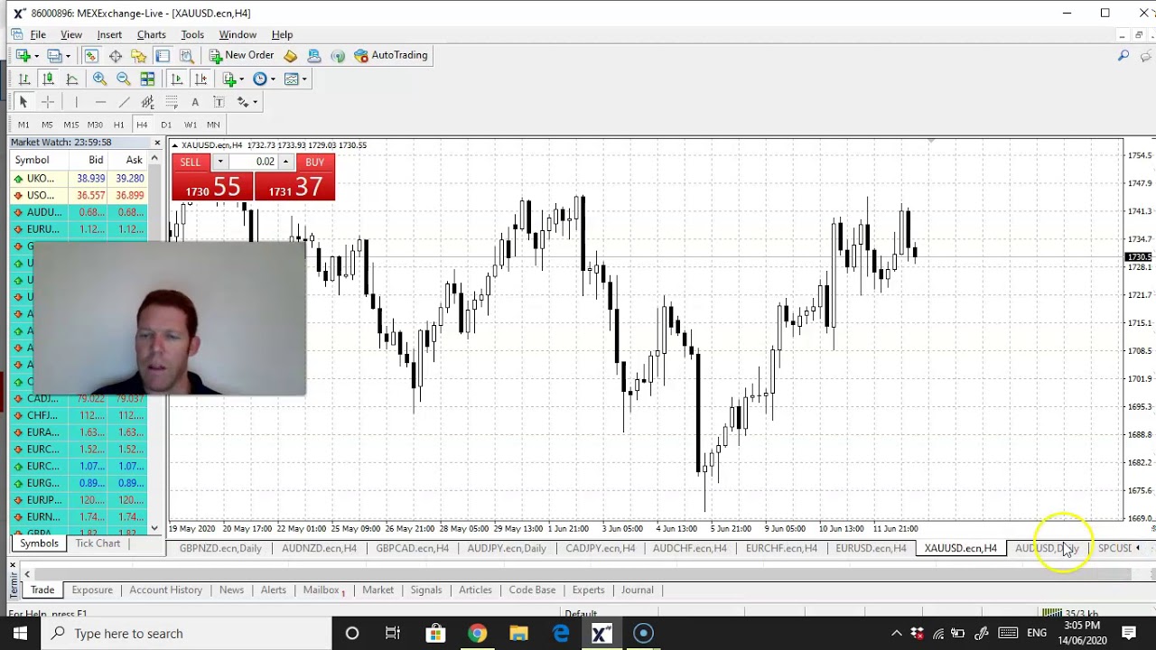This screenshot has width=1156, height=650.
Task: Select the text 'A' drawing tool
Action: (x=194, y=102)
